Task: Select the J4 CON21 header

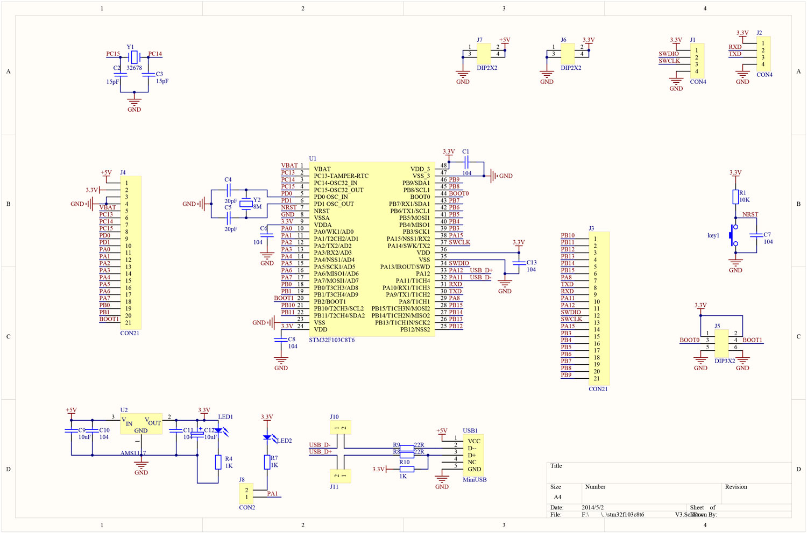Action: click(x=131, y=253)
